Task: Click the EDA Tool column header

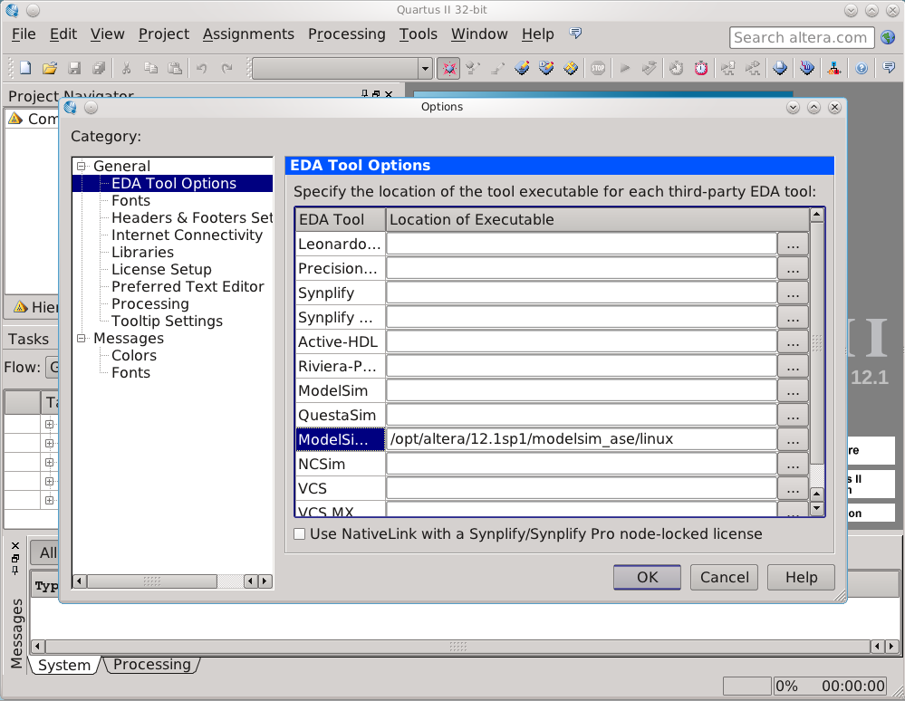Action: tap(340, 220)
